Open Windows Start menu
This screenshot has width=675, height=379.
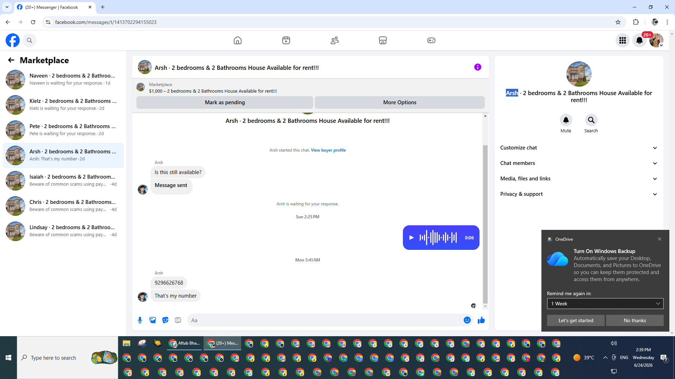click(8, 358)
